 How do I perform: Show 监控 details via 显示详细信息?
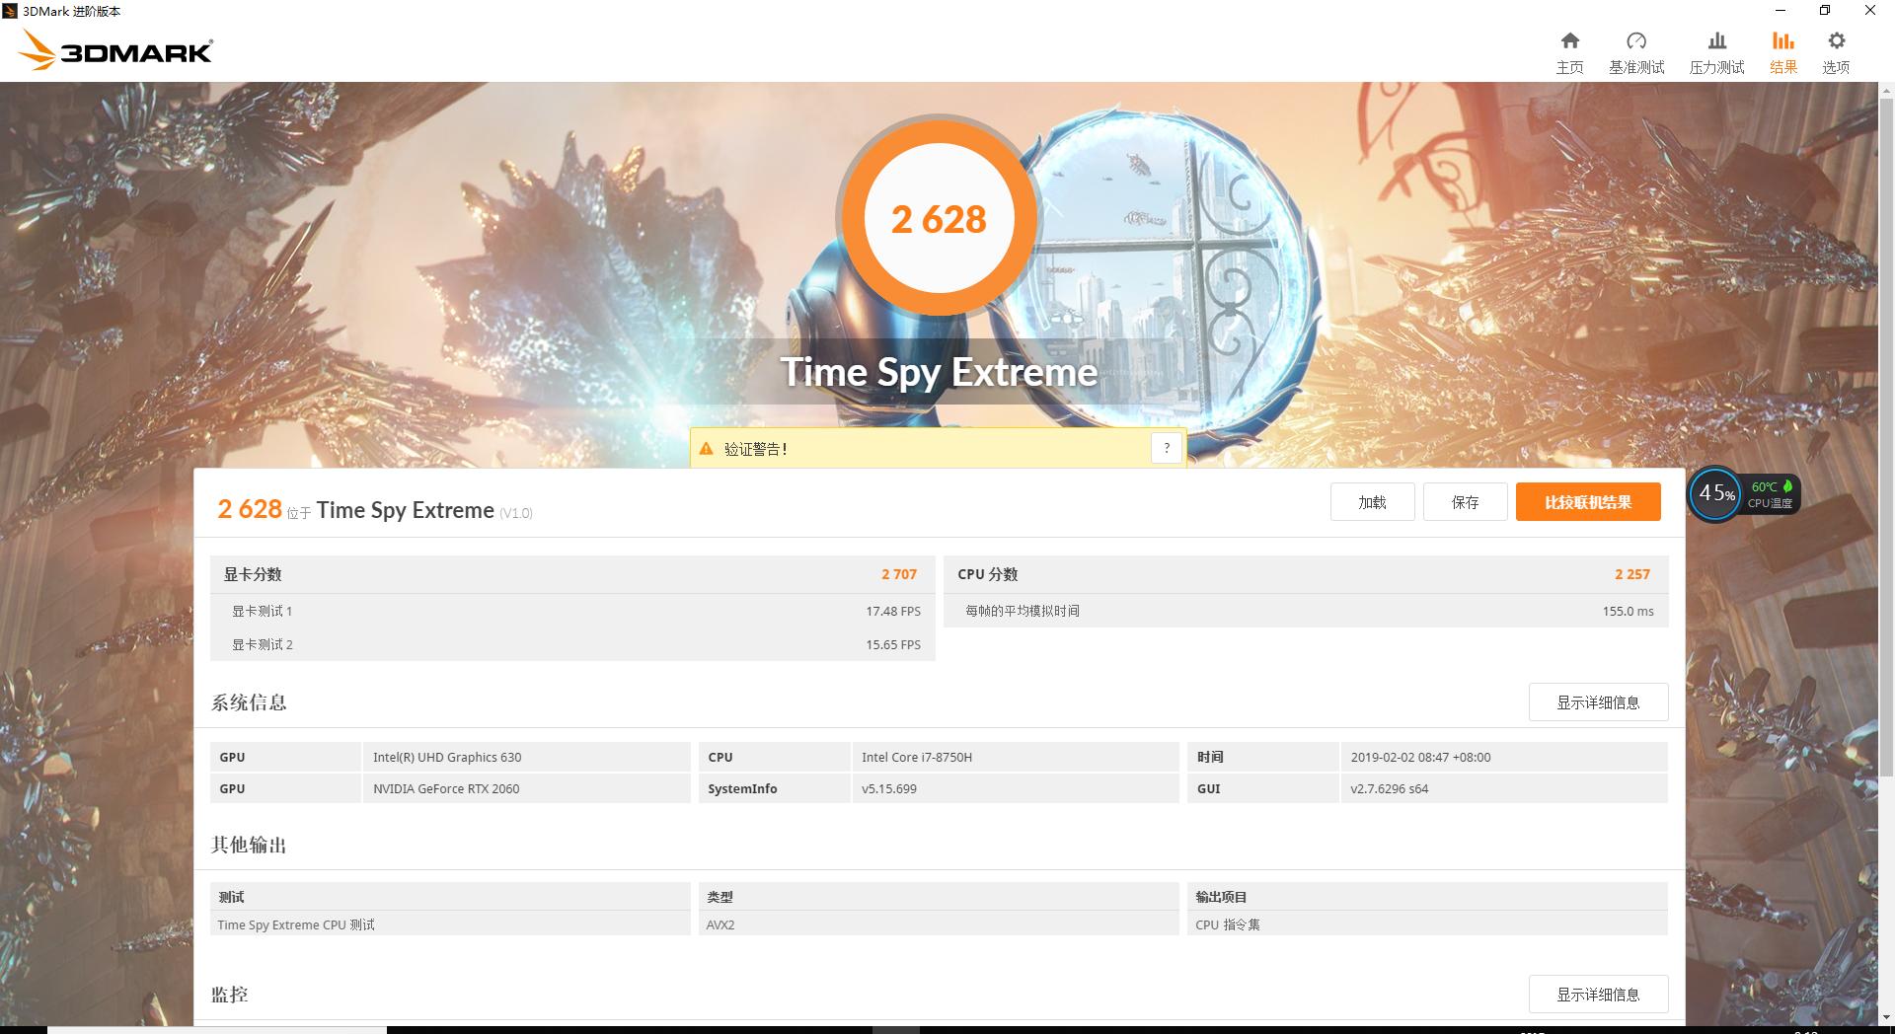[x=1598, y=994]
